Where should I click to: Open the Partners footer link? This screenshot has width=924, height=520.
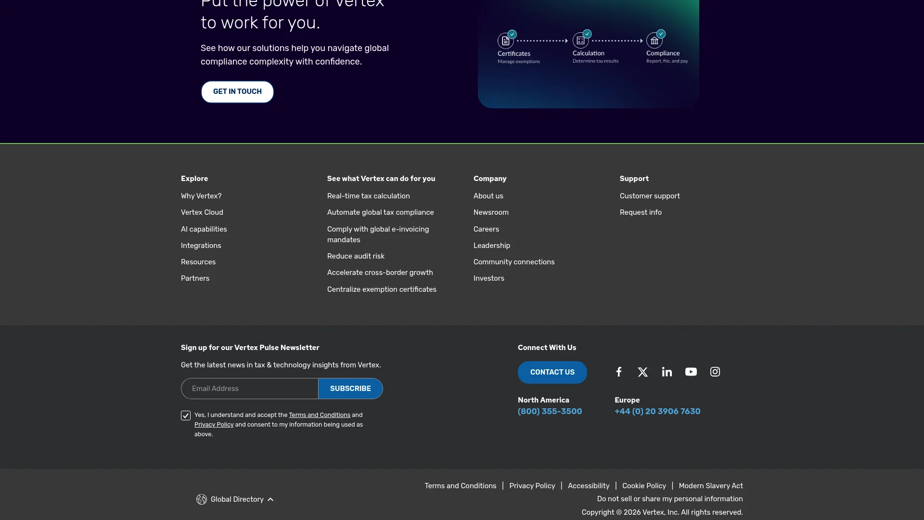click(195, 278)
